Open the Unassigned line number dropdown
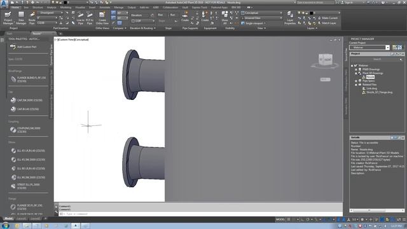Image resolution: width=407 pixels, height=229 pixels. pyautogui.click(x=50, y=13)
